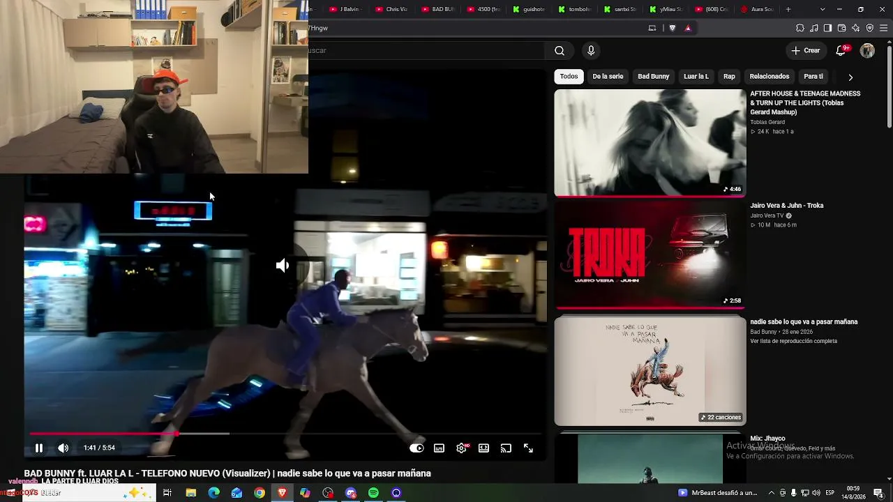Open the Brave Wallet icon

(x=841, y=28)
